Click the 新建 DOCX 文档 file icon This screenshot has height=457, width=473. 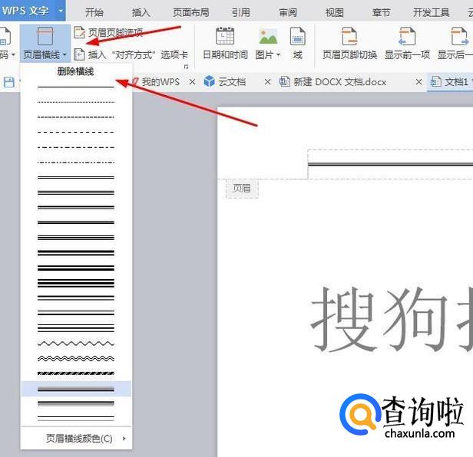[284, 81]
